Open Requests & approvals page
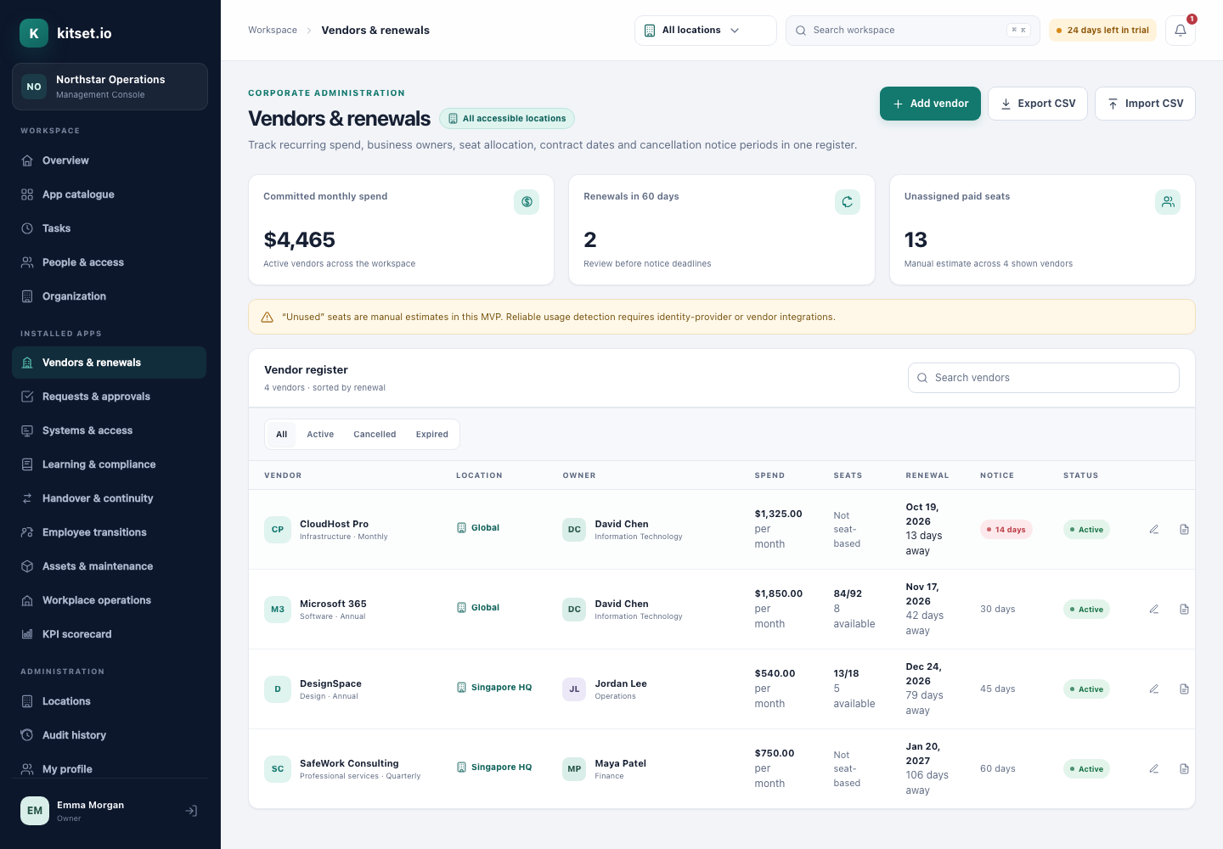Image resolution: width=1223 pixels, height=849 pixels. point(109,396)
